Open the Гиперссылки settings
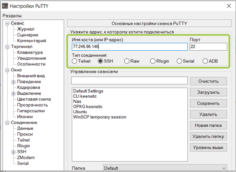236x172 pixels. [31, 111]
